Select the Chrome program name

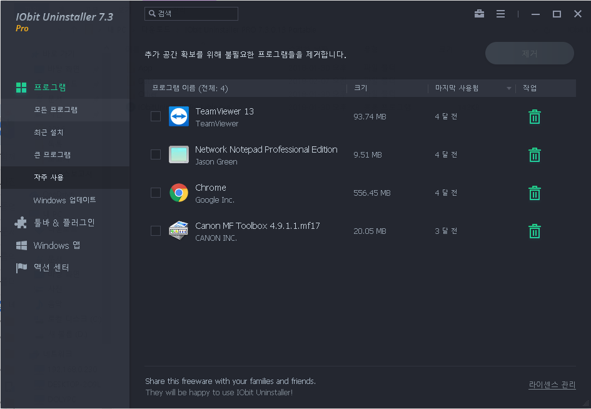211,188
